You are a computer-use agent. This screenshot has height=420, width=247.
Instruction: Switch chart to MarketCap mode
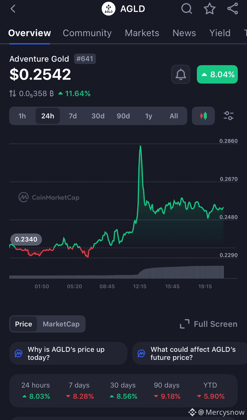pyautogui.click(x=61, y=324)
